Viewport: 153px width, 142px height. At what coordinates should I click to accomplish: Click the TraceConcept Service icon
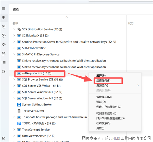pos(19,130)
